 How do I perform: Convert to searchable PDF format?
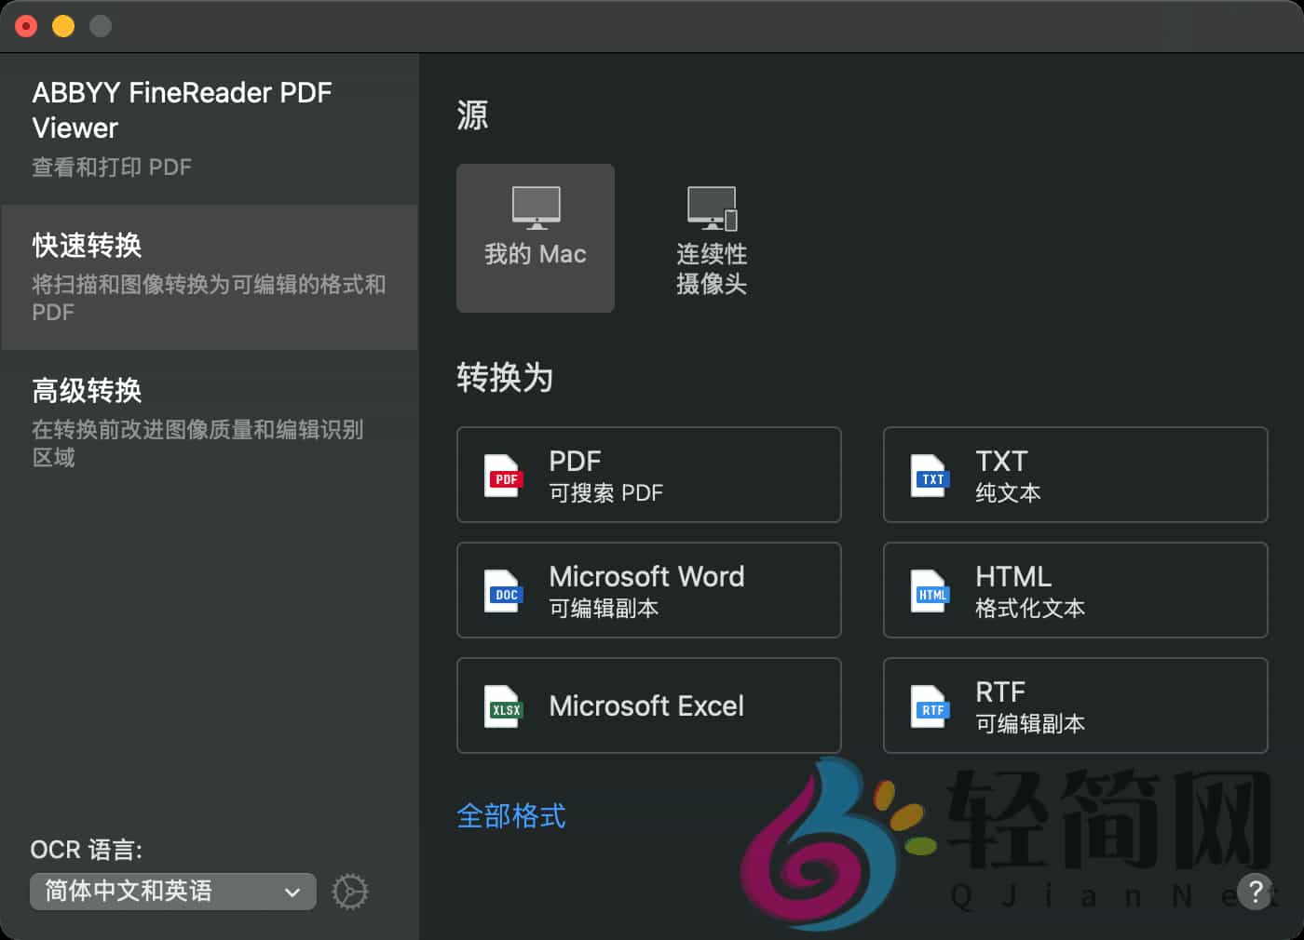(648, 475)
